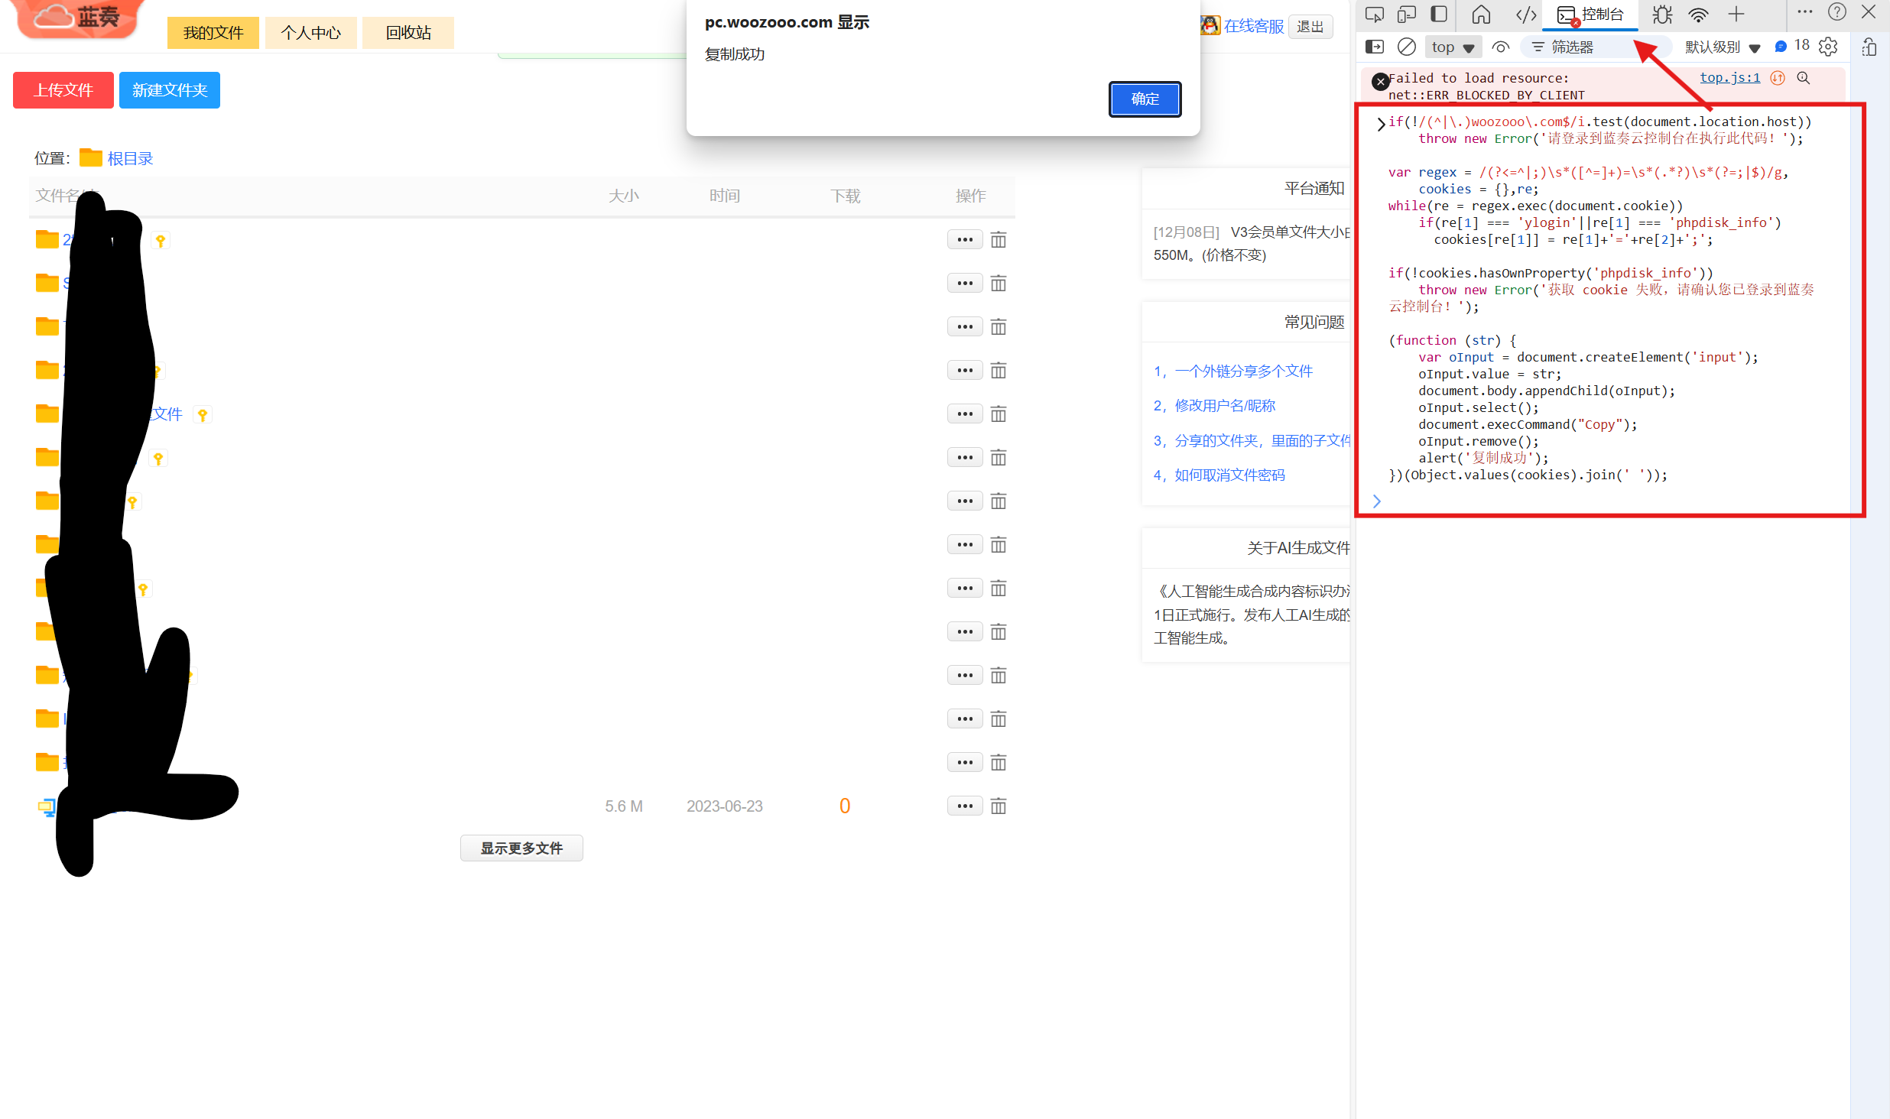Screen dimensions: 1890x1119
Task: Expand the console code entry arrow
Action: [x=1380, y=124]
